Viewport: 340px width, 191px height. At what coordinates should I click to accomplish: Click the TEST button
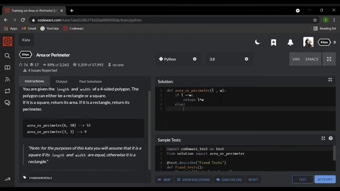tap(302, 179)
